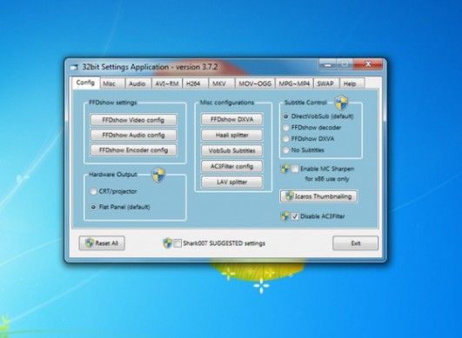Image resolution: width=462 pixels, height=338 pixels.
Task: Click the Exit button
Action: click(x=355, y=243)
